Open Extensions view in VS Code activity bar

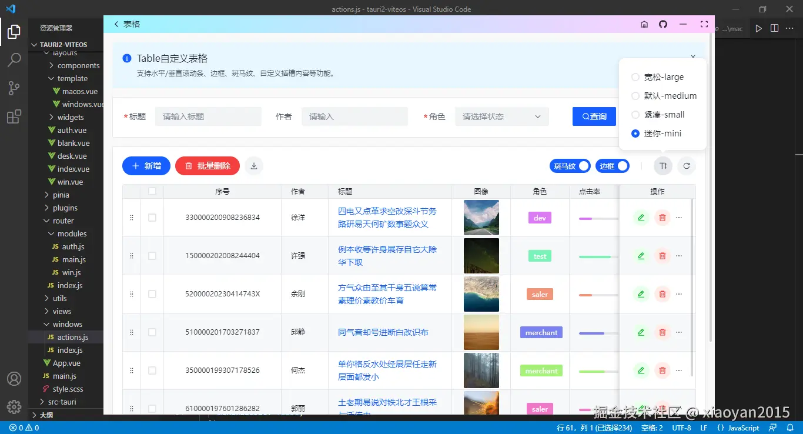pyautogui.click(x=14, y=116)
